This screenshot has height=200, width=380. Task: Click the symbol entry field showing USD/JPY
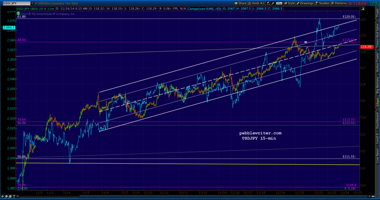[16, 3]
